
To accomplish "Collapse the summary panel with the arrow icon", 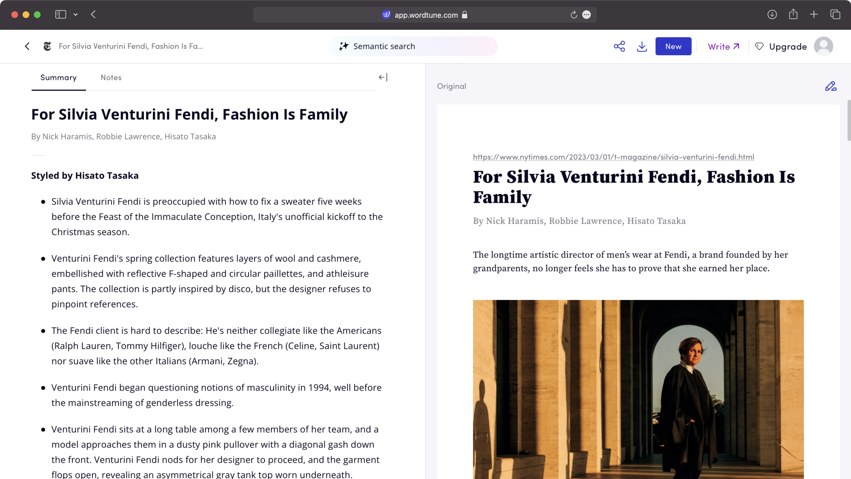I will click(x=383, y=77).
